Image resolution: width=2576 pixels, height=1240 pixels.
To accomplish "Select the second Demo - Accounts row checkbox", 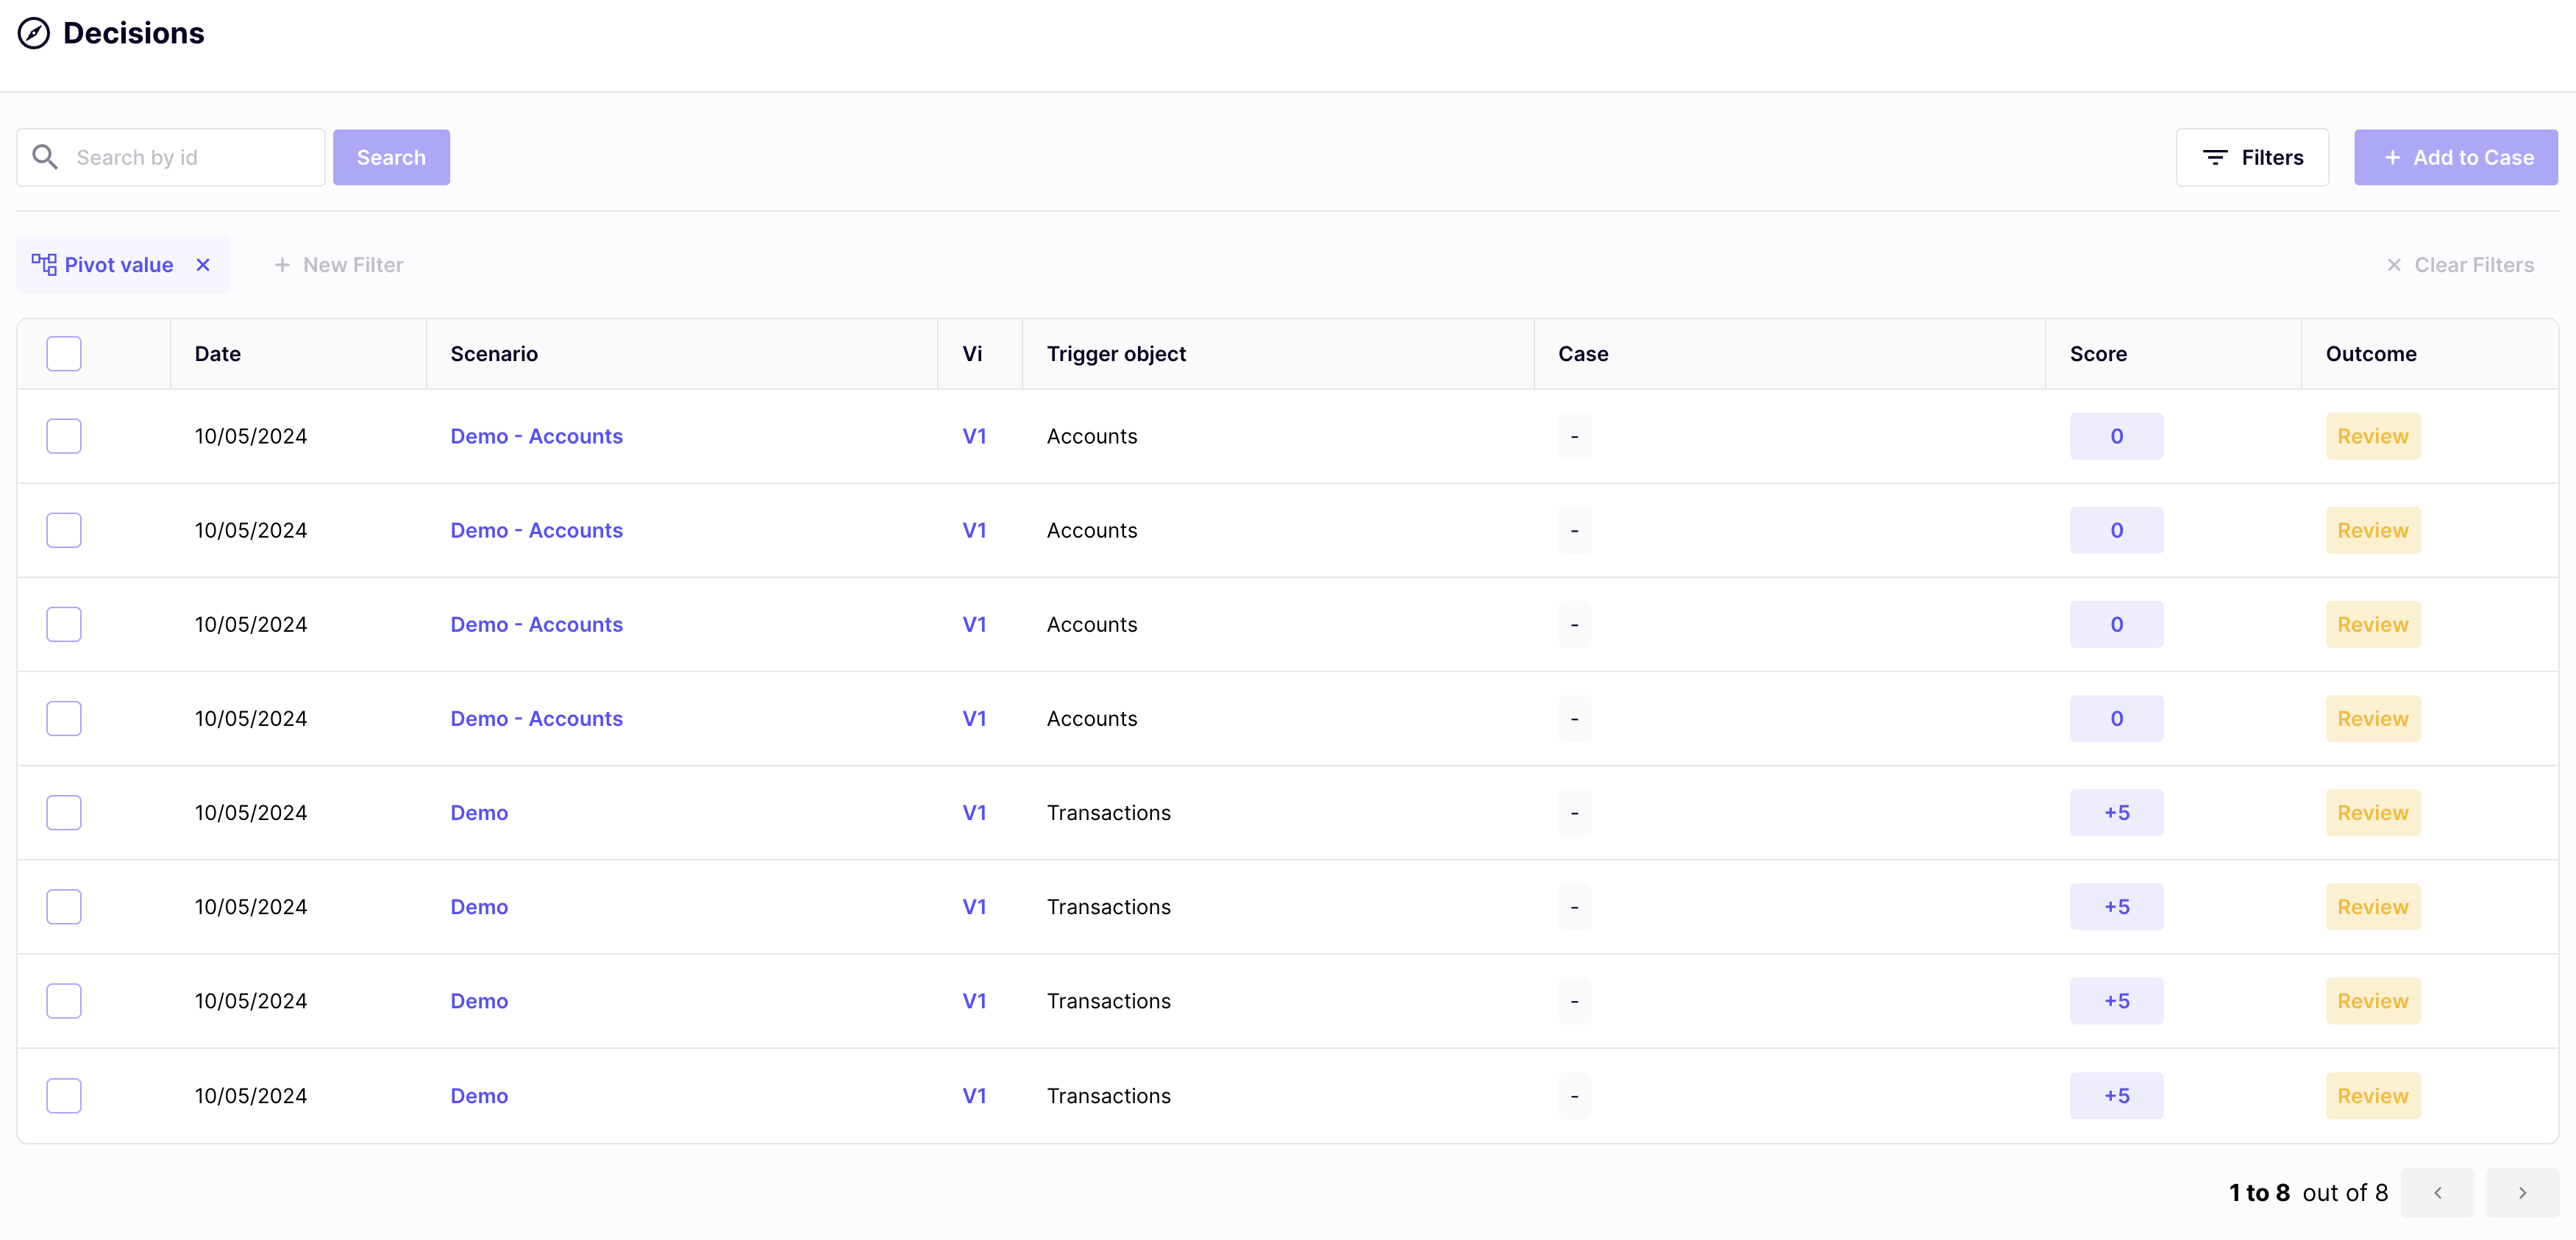I will point(64,530).
